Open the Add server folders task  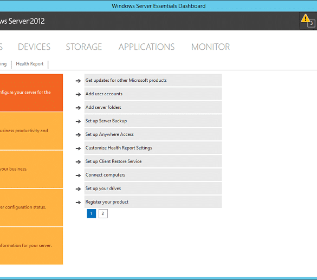point(153,107)
